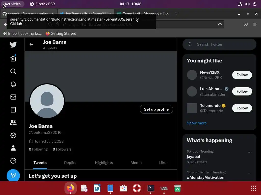Open Notifications bell icon
This screenshot has height=195, width=261.
(x=13, y=84)
